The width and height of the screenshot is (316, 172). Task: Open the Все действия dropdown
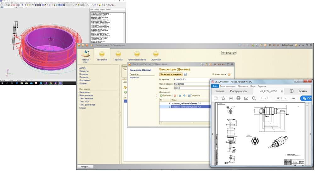[x=219, y=74]
